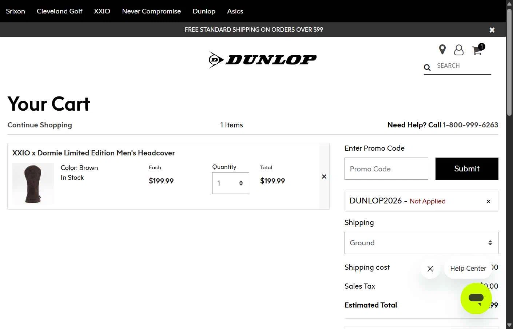Click the 'Your Cart' heading
This screenshot has height=329, width=513.
pos(49,104)
